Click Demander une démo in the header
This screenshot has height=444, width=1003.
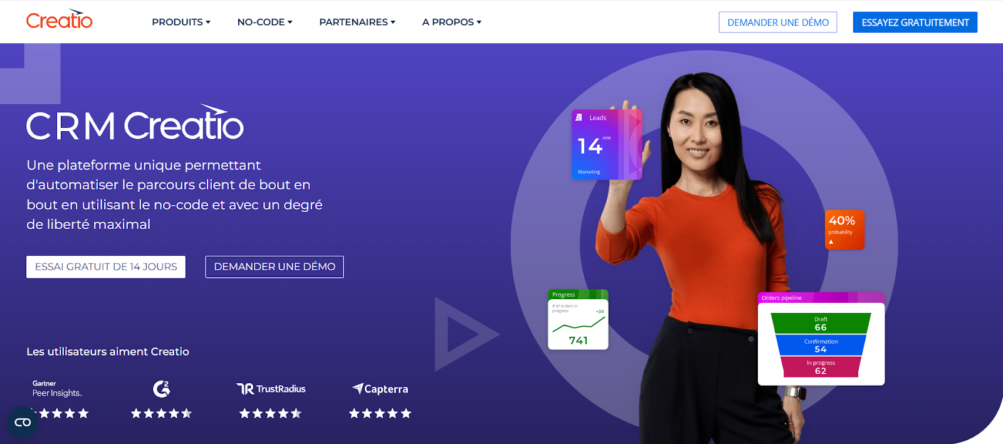click(x=778, y=22)
